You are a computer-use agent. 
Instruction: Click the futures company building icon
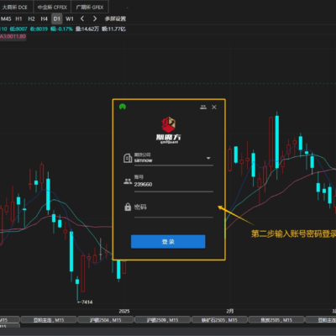[x=128, y=158]
